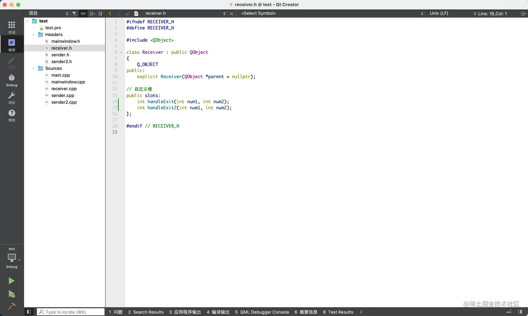Click the explicit Receiver constructor line
This screenshot has width=528, height=316.
click(x=196, y=77)
